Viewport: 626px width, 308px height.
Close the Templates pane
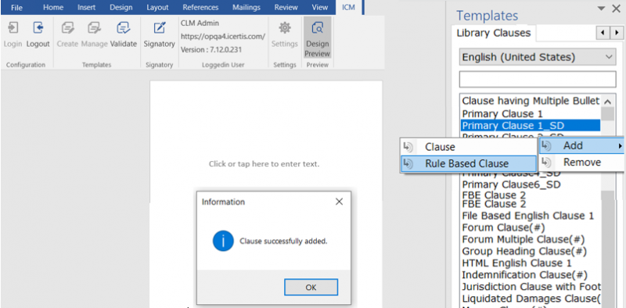(616, 9)
